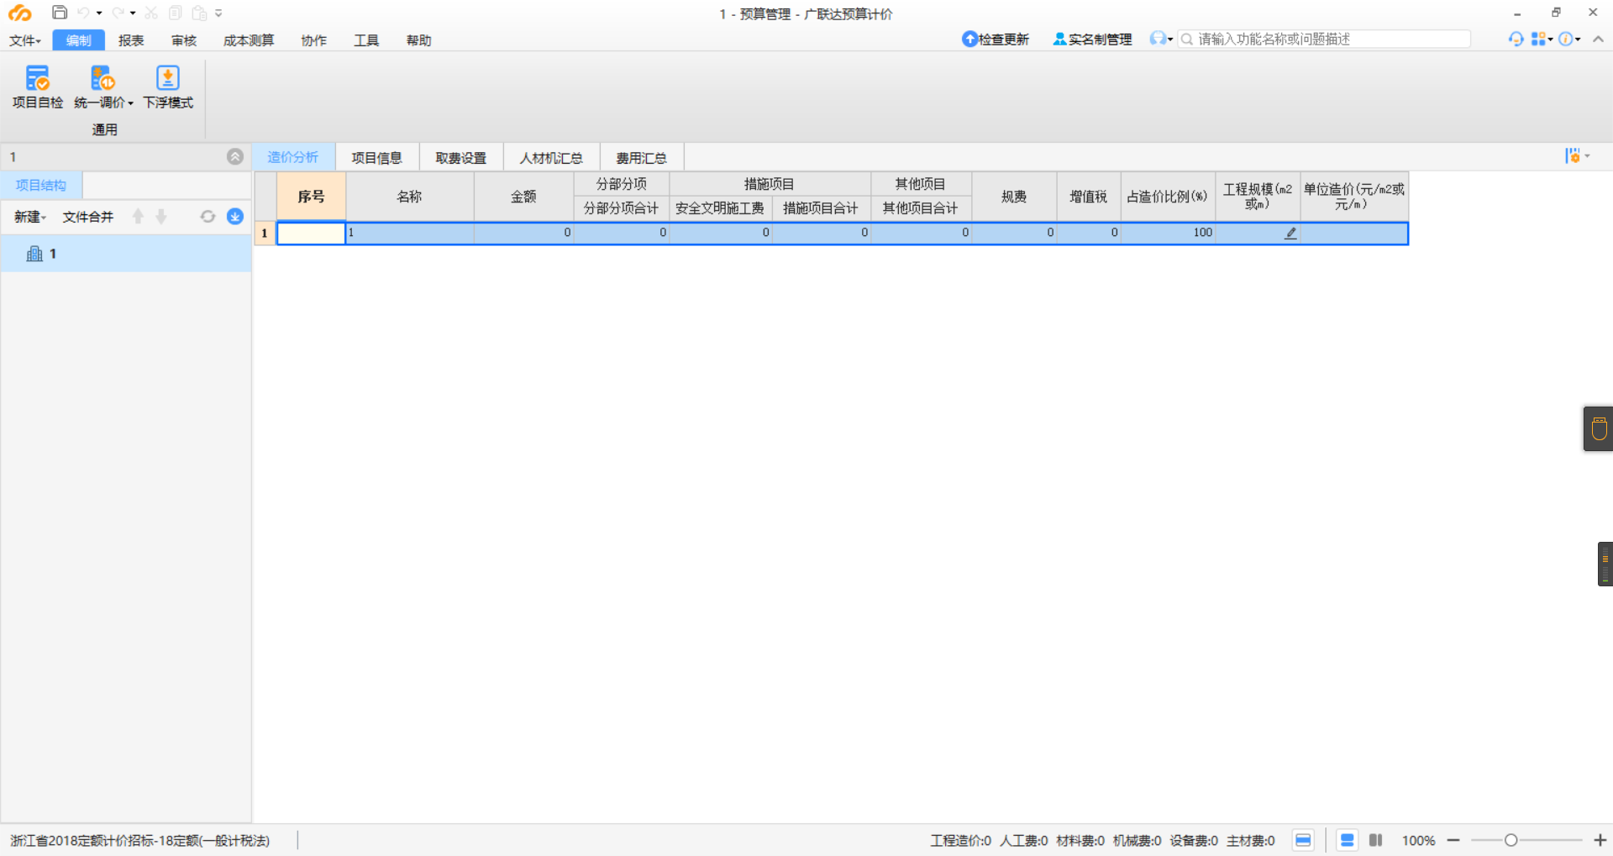
Task: Click the blue download circle icon
Action: click(x=235, y=217)
